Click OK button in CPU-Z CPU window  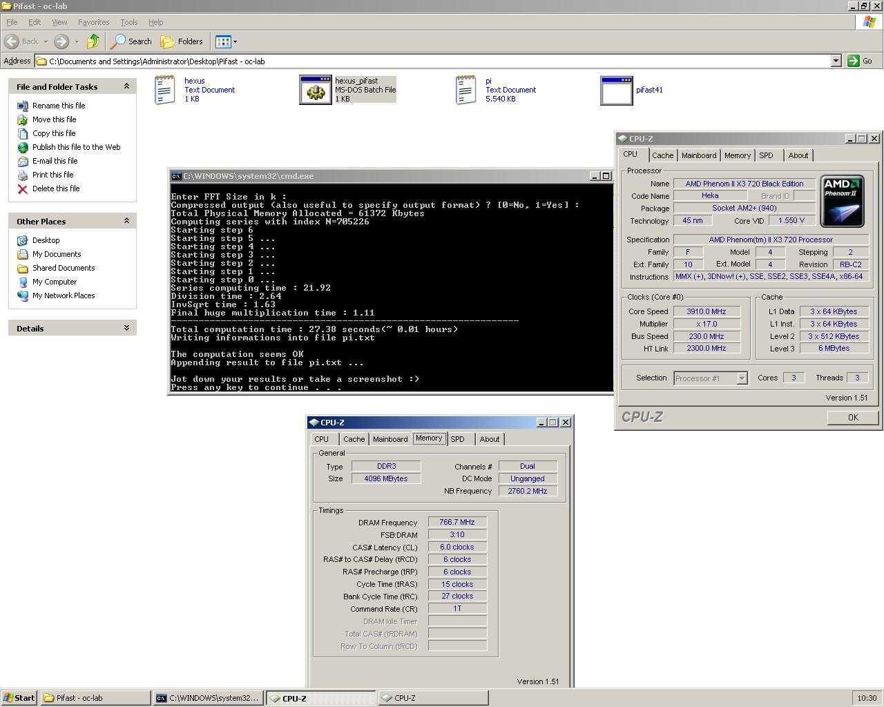point(853,417)
